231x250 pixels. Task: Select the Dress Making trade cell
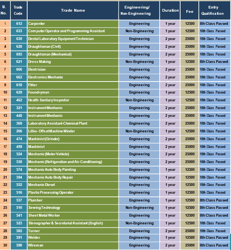pos(73,62)
